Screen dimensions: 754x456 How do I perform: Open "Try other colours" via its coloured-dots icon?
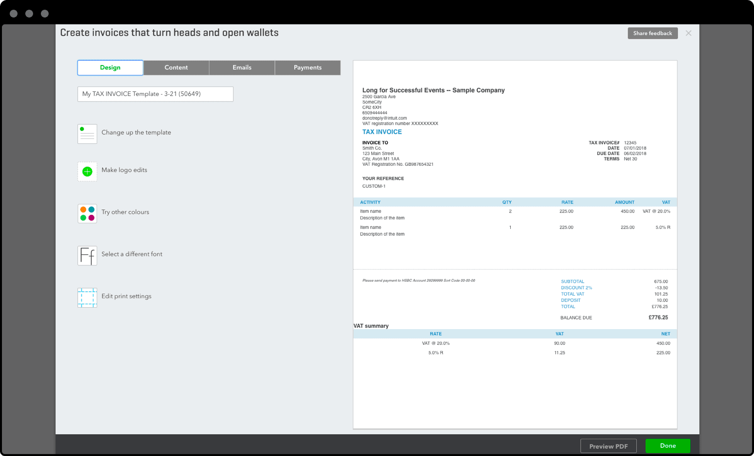(87, 213)
